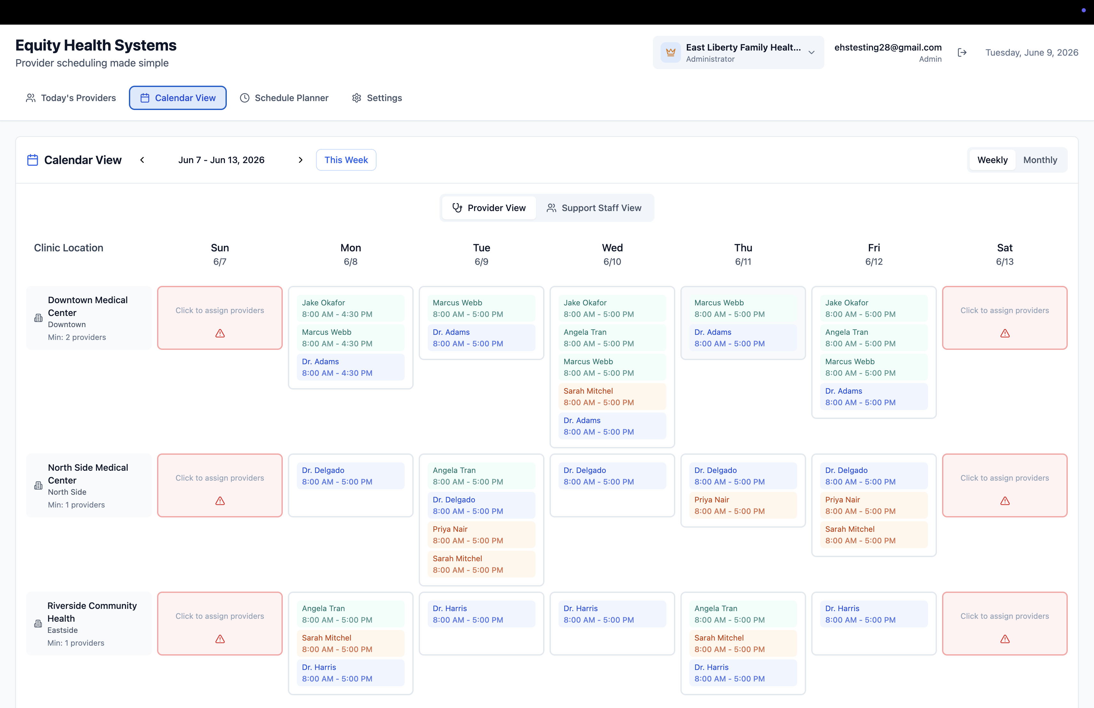Expand the East Liberty Family Health organization dropdown

738,52
